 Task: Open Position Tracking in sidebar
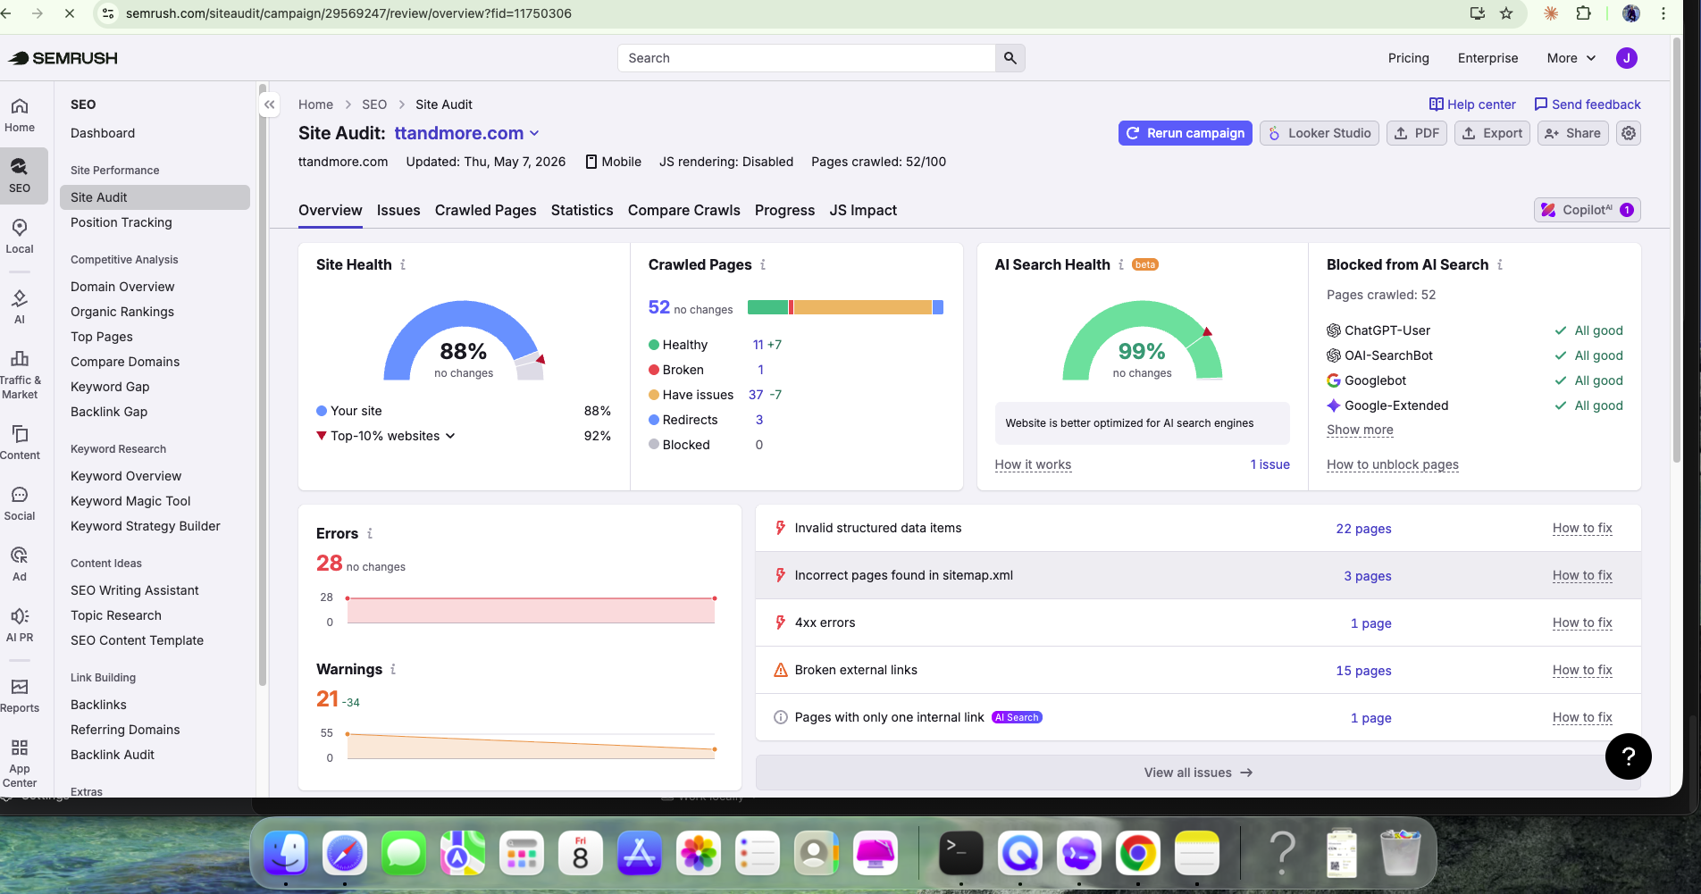click(x=121, y=222)
